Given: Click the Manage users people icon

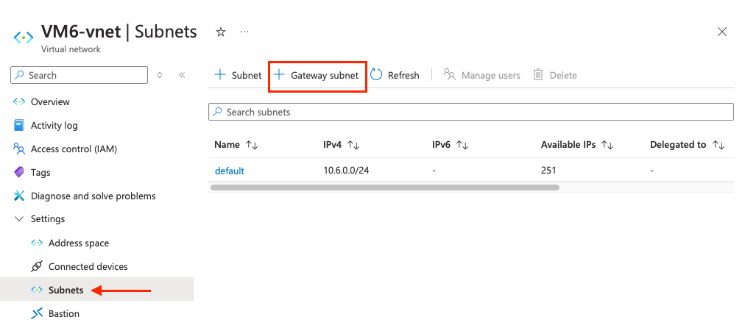Looking at the screenshot, I should point(450,74).
